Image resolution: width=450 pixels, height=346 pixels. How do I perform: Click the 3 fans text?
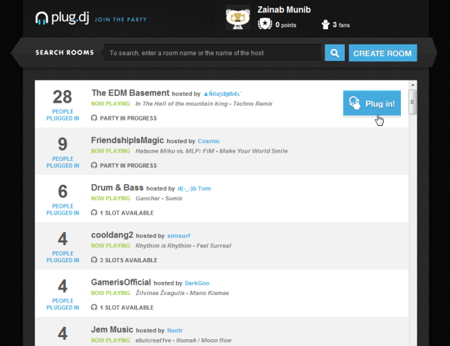pos(341,25)
